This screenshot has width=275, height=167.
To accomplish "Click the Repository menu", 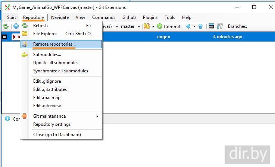I will tap(34, 17).
